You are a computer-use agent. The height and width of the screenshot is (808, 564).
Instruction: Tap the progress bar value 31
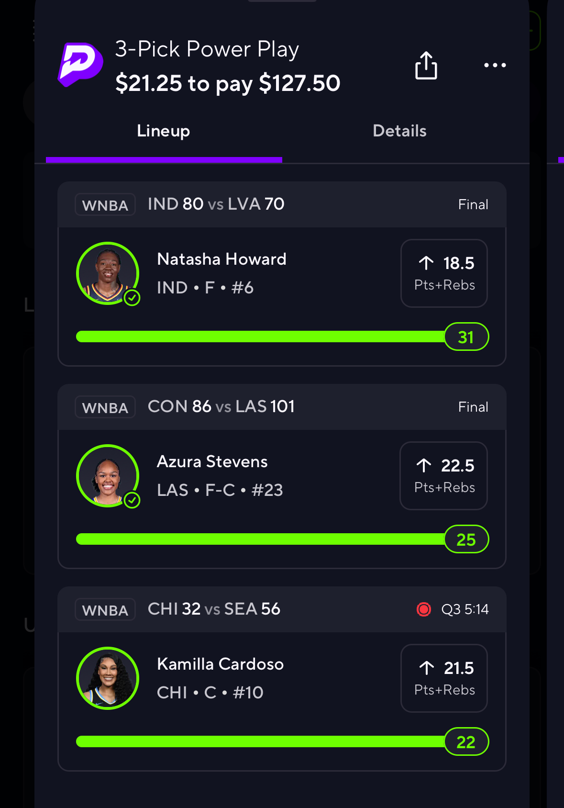point(466,337)
